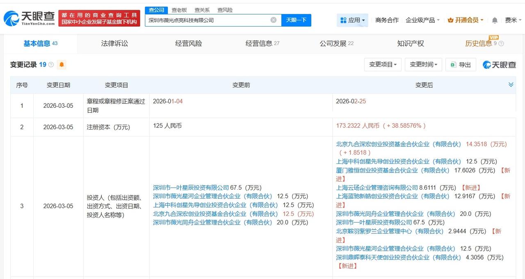
Task: Click the 天眼一下 search button
Action: [x=297, y=20]
